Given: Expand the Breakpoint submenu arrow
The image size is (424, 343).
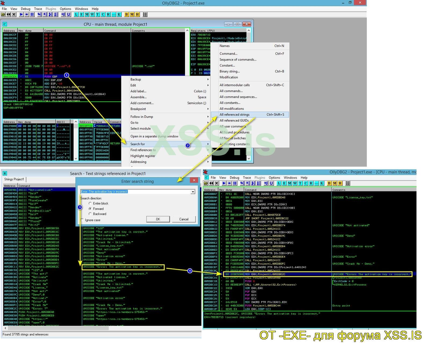Looking at the screenshot, I should (x=208, y=109).
